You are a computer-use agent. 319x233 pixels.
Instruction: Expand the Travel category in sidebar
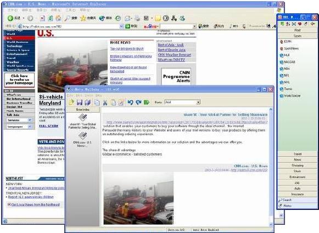point(298,154)
